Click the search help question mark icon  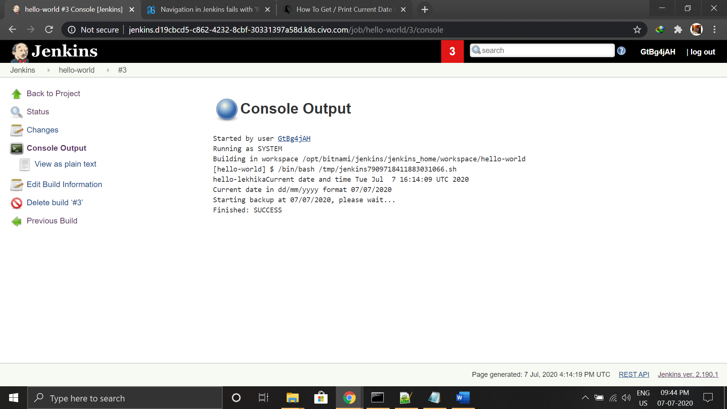coord(621,51)
